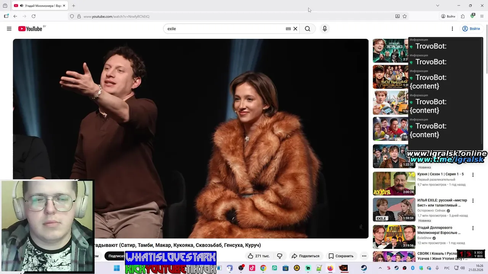Open options for Угадай Долларового Миллионера

pos(473,228)
